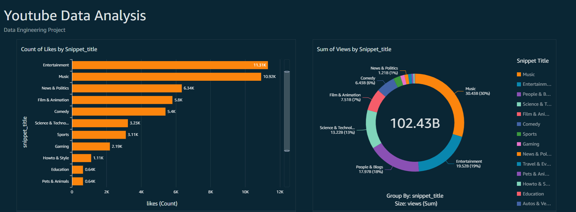The height and width of the screenshot is (212, 576).
Task: Click the Data Engineering Project subtitle
Action: (x=34, y=30)
